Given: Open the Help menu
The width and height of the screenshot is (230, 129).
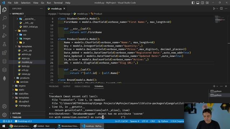Looking at the screenshot, I should coord(68,3).
